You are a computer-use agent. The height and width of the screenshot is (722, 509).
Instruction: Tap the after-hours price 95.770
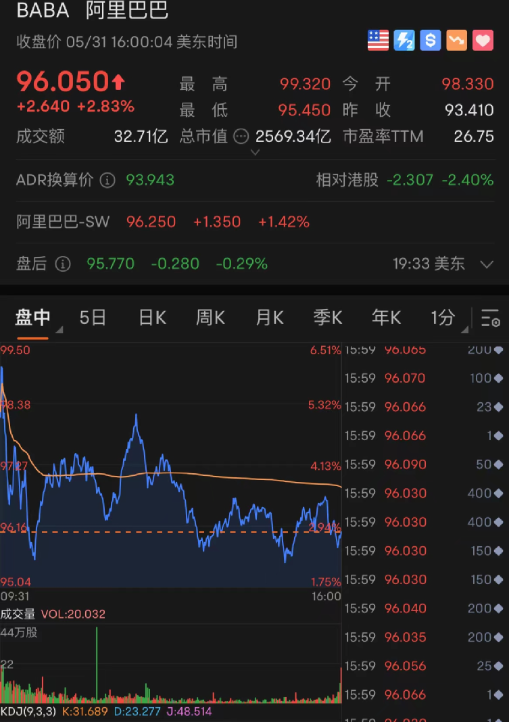[110, 264]
